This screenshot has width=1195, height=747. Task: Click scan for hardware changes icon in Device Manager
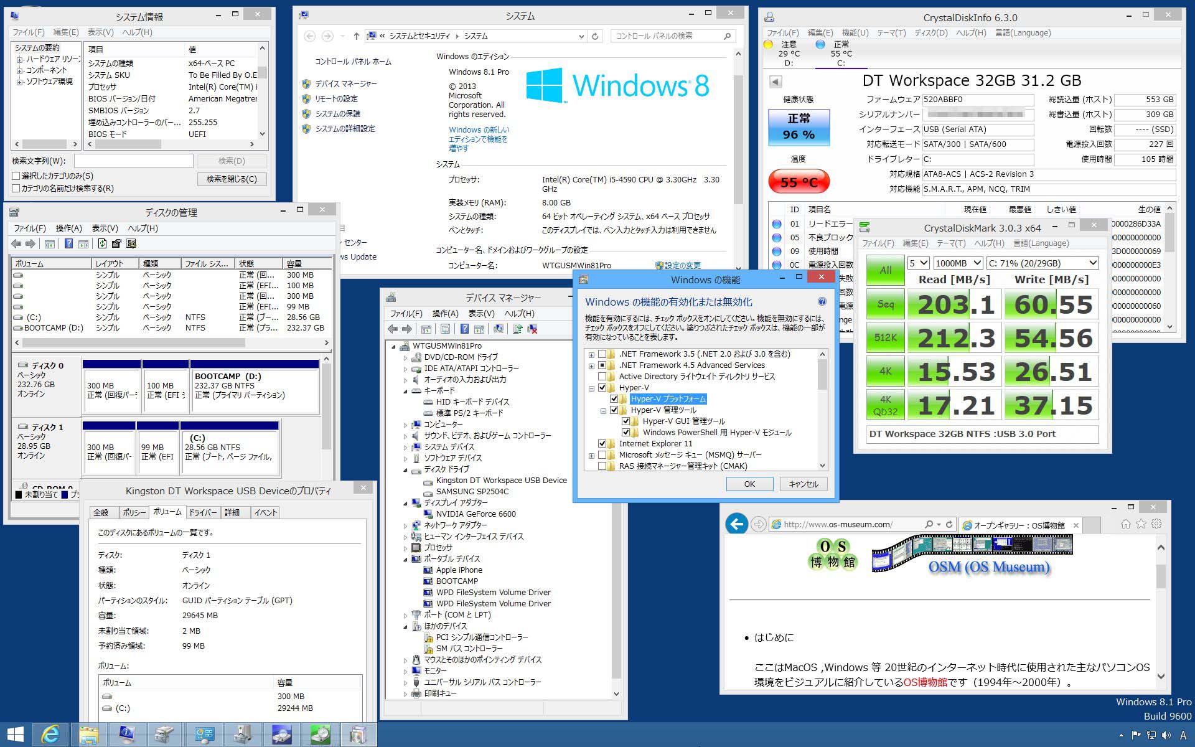[x=498, y=329]
